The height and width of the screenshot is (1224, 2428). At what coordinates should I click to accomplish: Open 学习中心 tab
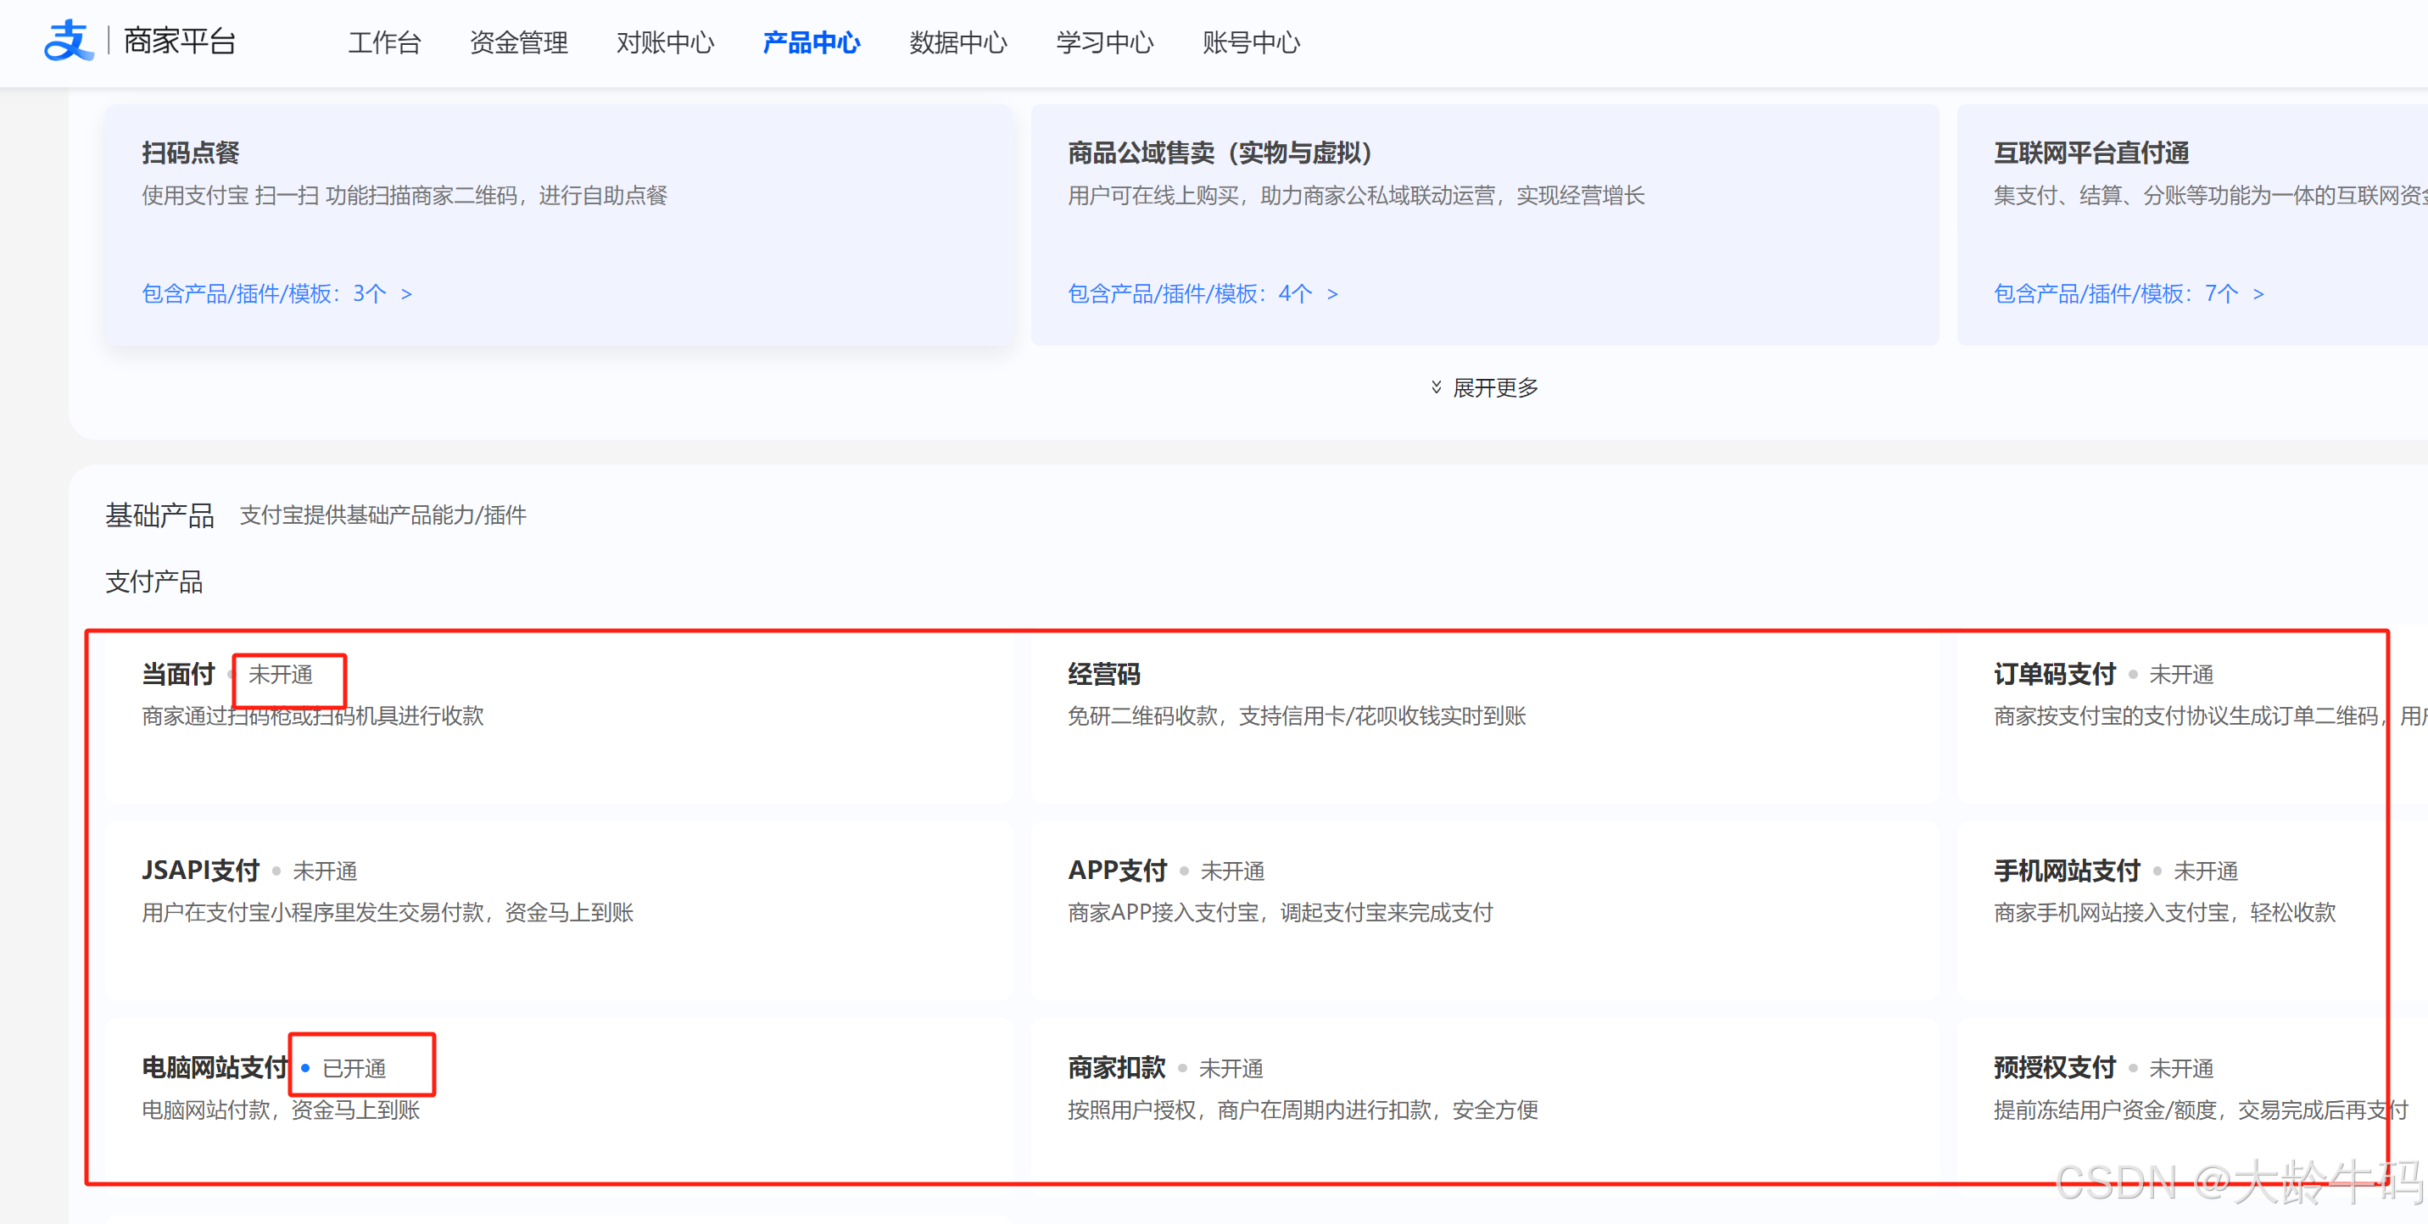[x=1105, y=42]
